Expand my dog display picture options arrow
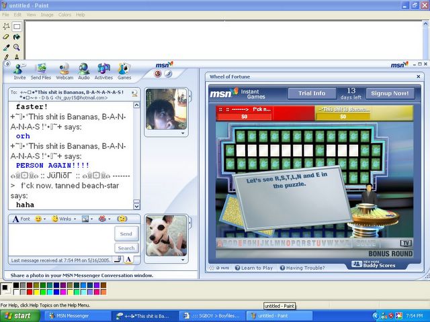Viewport: 430px width, 322px height. [x=183, y=260]
